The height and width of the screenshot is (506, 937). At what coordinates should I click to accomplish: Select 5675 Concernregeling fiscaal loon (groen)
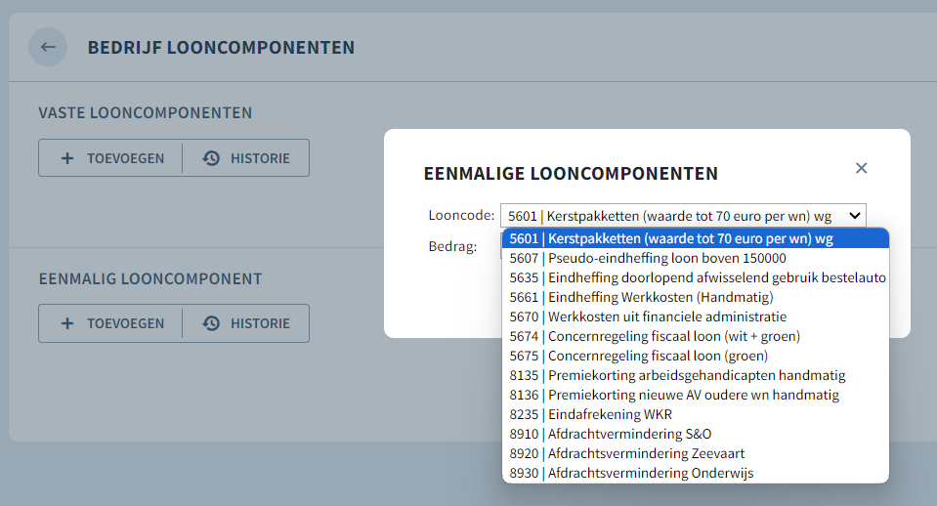(x=696, y=356)
